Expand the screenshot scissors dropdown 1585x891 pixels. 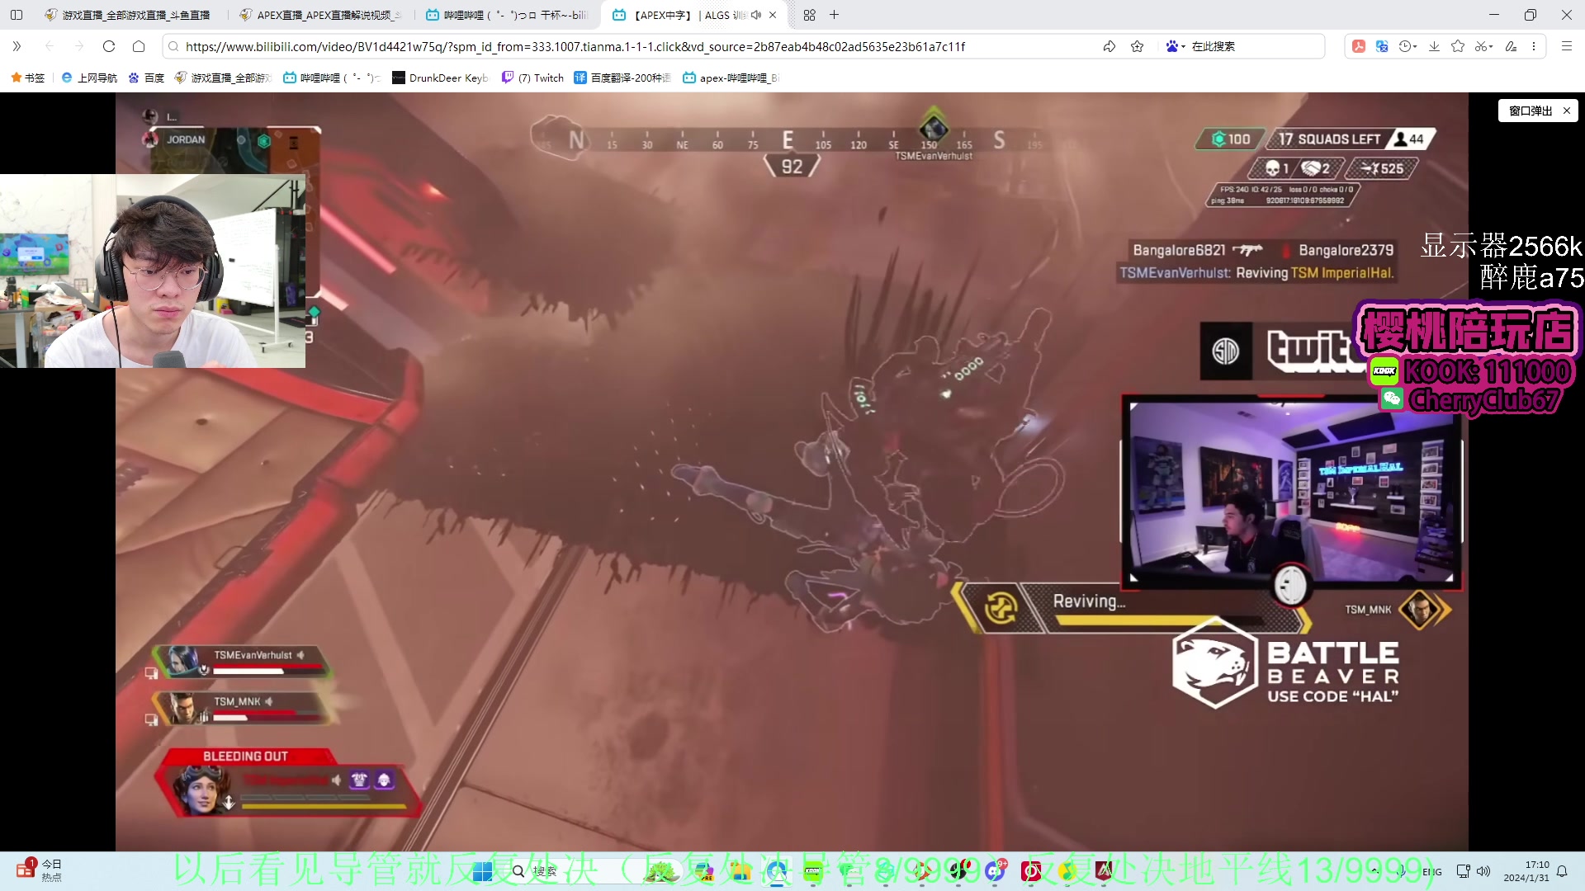(1491, 46)
